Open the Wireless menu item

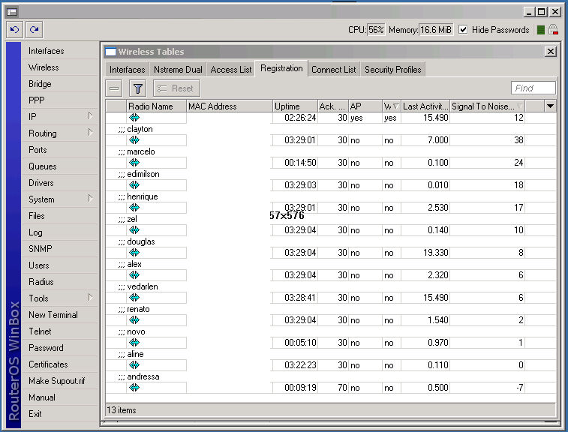click(44, 67)
